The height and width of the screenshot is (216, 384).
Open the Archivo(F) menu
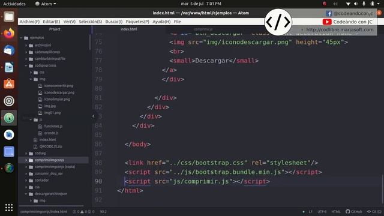click(x=29, y=22)
